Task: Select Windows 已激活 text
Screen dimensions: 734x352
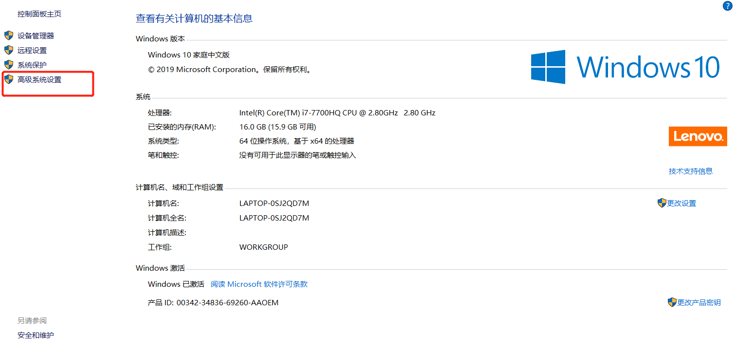Action: click(176, 284)
